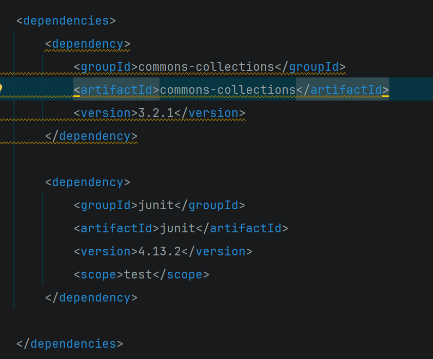
Task: Click closing version tag after 4.13.2
Action: [217, 252]
